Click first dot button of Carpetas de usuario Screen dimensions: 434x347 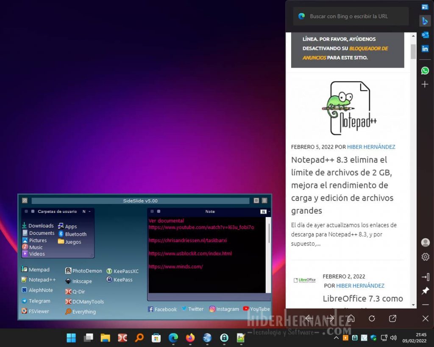26,211
